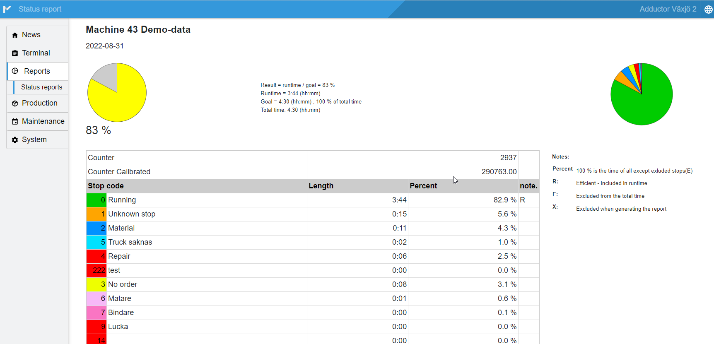The image size is (714, 344).
Task: Click the green Running color swatch
Action: point(96,200)
